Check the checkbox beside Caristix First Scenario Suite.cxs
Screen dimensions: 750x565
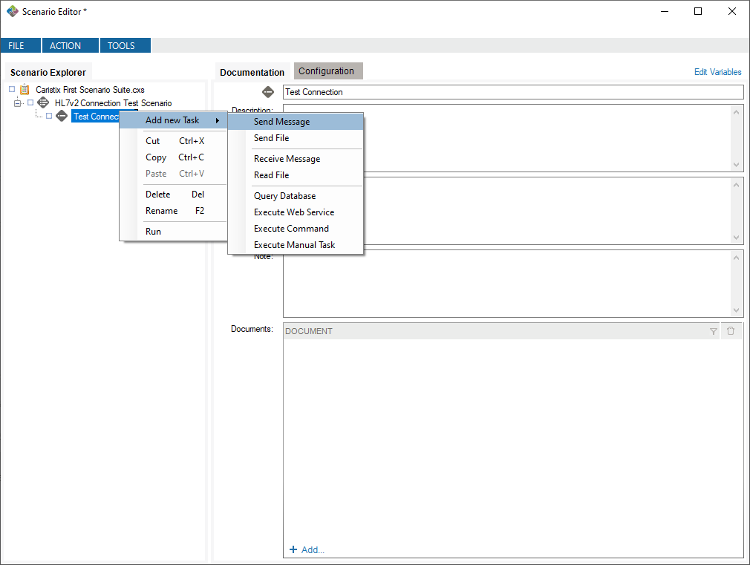click(11, 89)
